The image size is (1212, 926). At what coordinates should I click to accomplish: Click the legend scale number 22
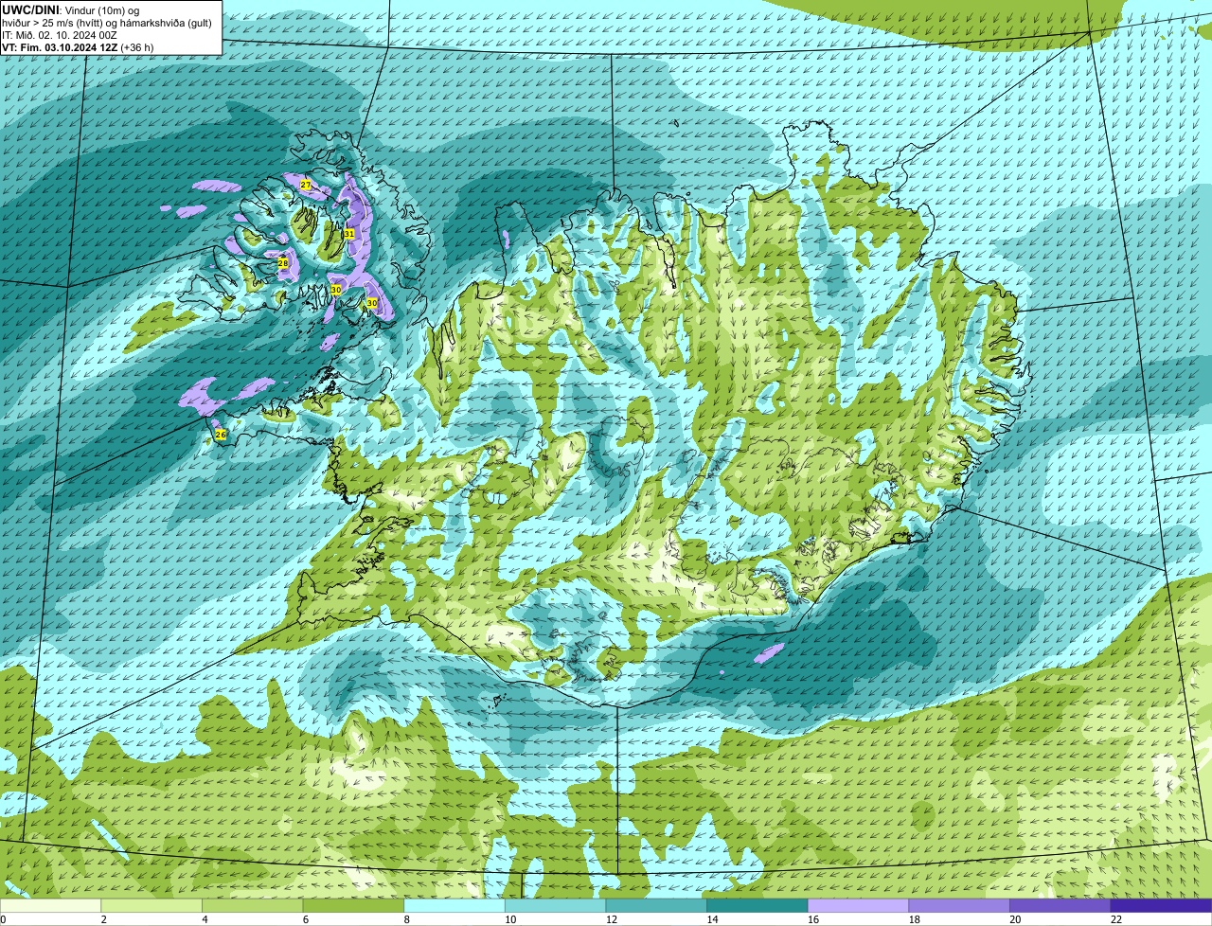click(1116, 919)
